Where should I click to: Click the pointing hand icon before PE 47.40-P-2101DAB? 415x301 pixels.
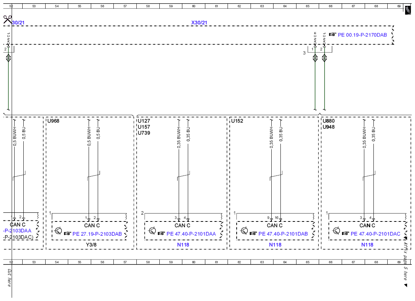[x=253, y=234]
